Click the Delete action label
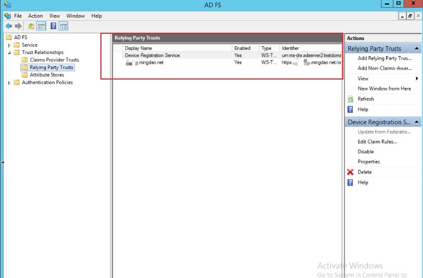This screenshot has width=423, height=278. (364, 172)
